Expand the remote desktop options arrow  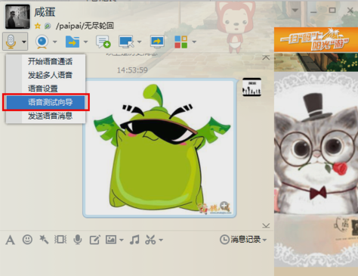coord(139,42)
